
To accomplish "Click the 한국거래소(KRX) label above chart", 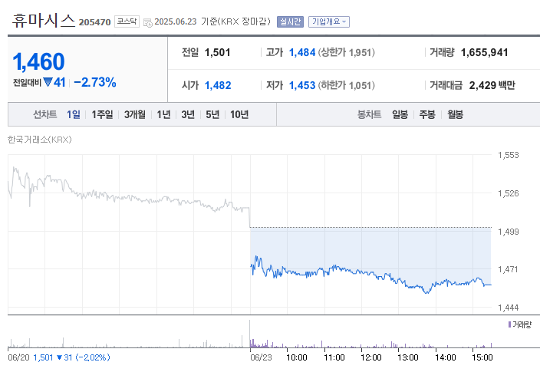I will tap(40, 140).
